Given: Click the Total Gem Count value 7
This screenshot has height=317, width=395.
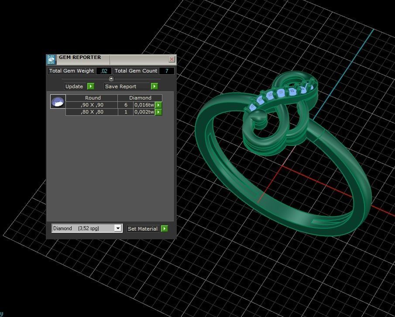Looking at the screenshot, I should click(x=167, y=71).
